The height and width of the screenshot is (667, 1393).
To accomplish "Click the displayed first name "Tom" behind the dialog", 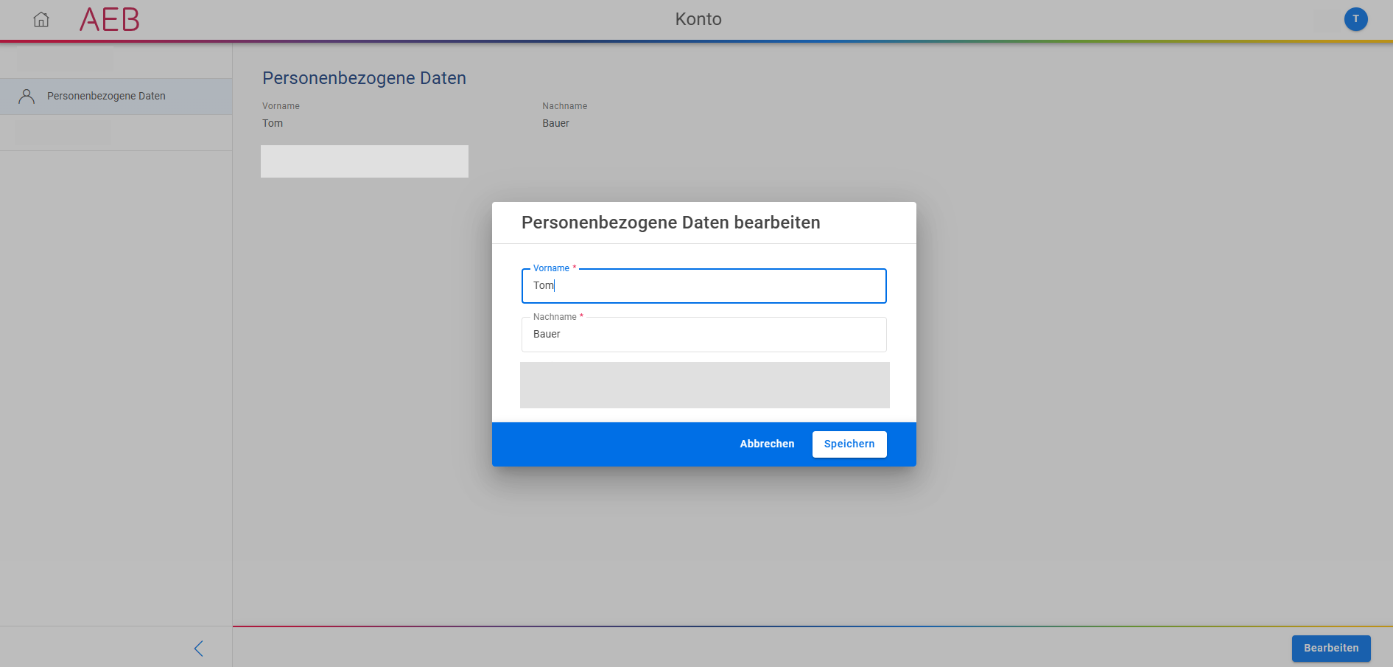I will coord(273,123).
